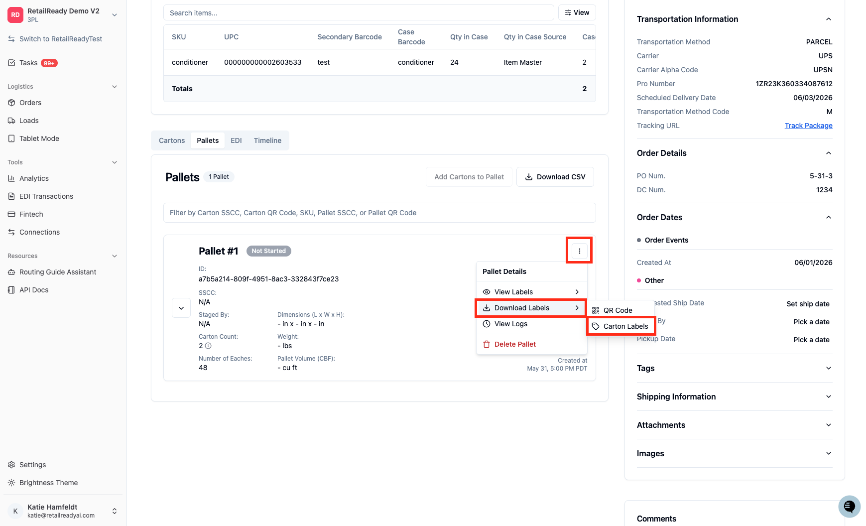The height and width of the screenshot is (526, 866).
Task: Click the pallet filter input field
Action: point(379,213)
